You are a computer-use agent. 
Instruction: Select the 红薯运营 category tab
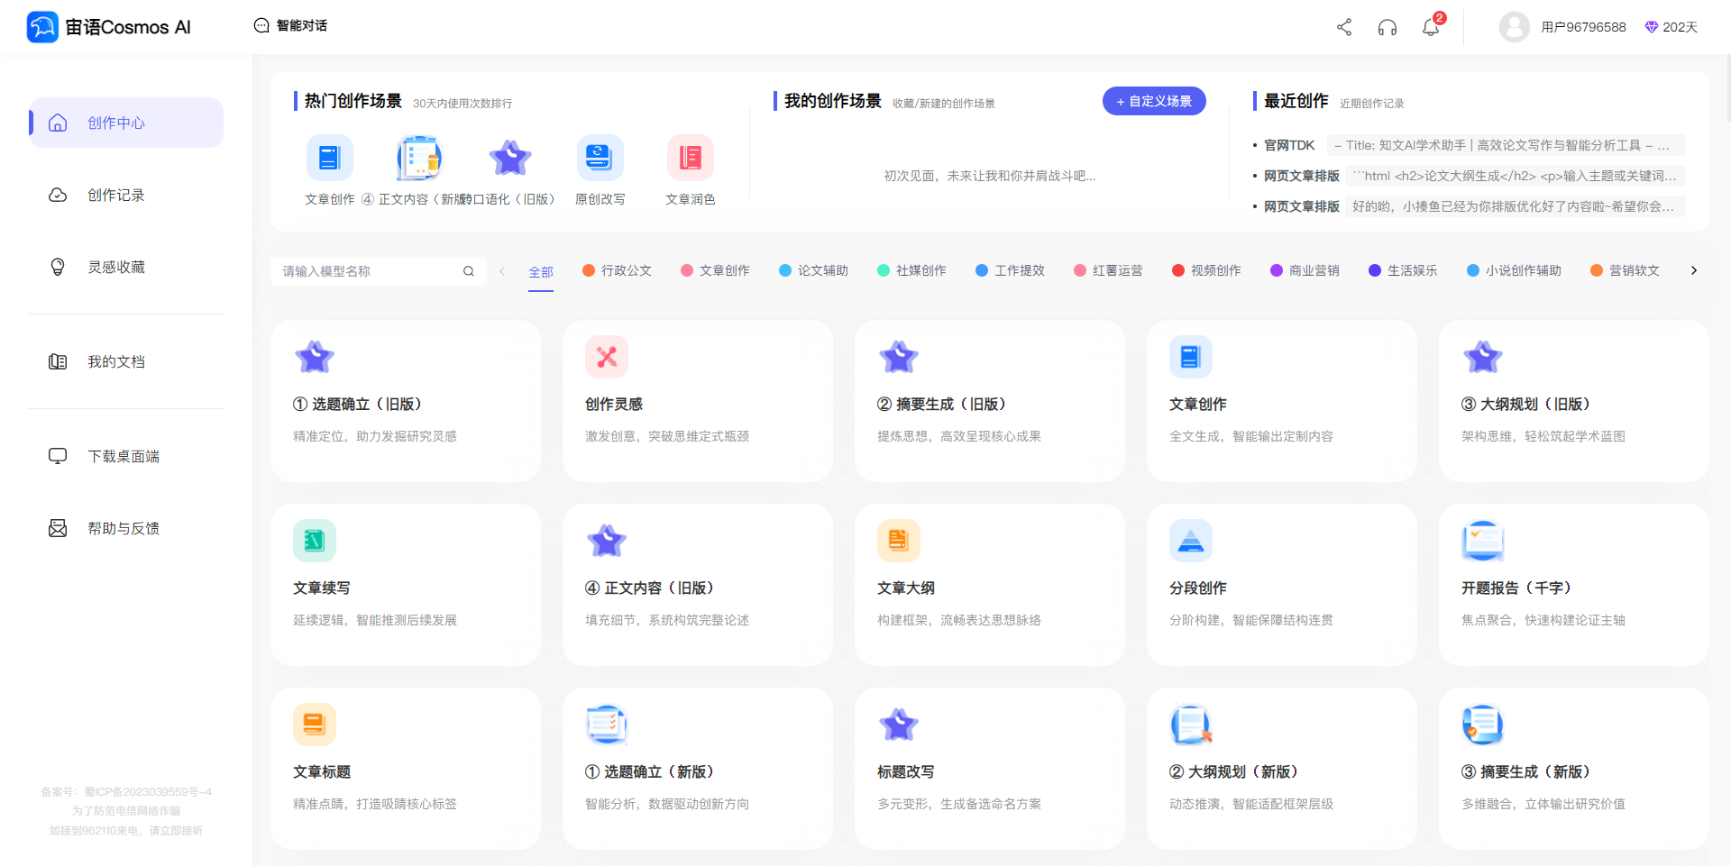[1109, 270]
